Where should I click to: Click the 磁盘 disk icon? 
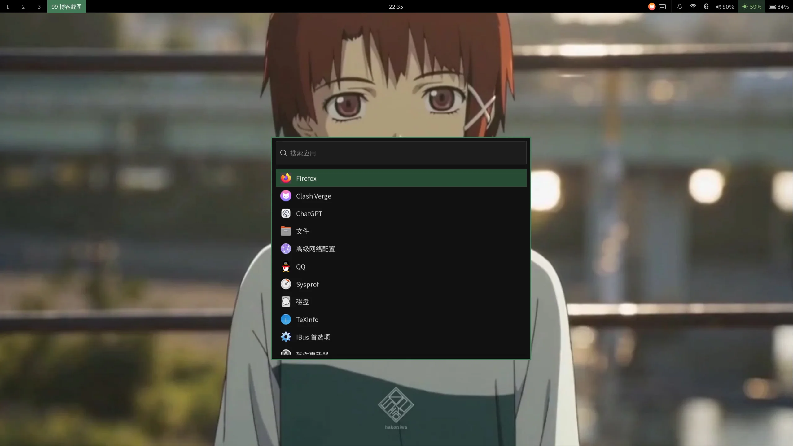[x=286, y=302]
